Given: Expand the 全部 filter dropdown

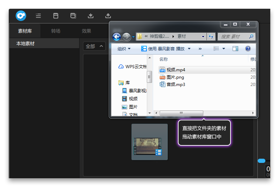Looking at the screenshot, I should 94,46.
